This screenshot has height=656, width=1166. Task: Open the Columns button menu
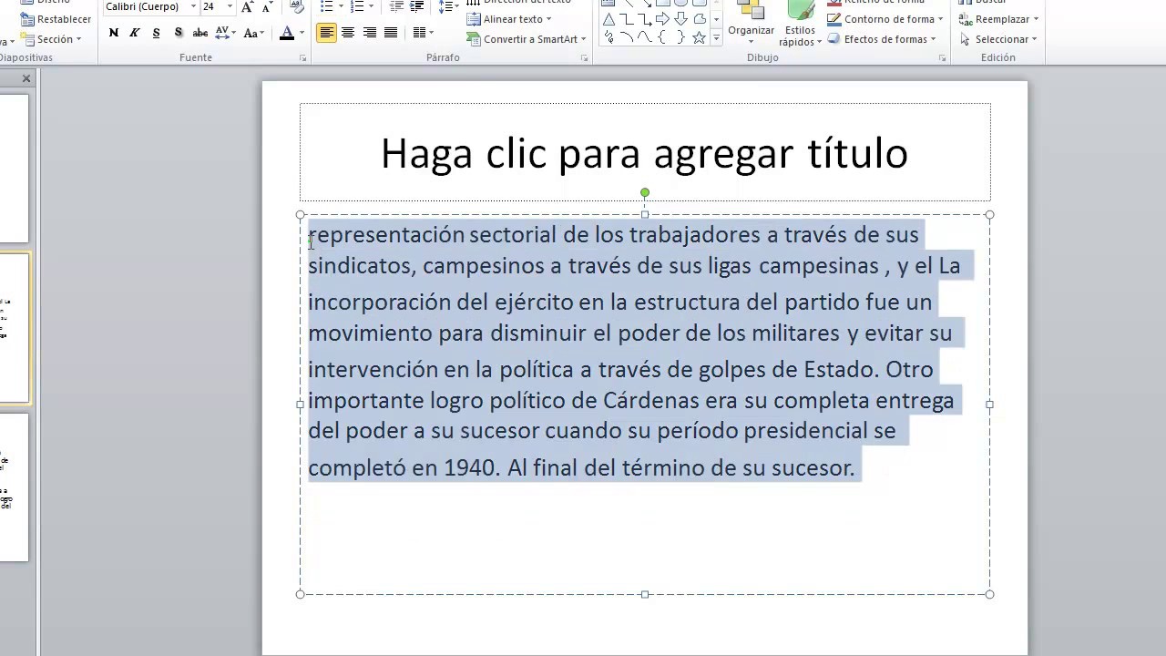(x=423, y=33)
